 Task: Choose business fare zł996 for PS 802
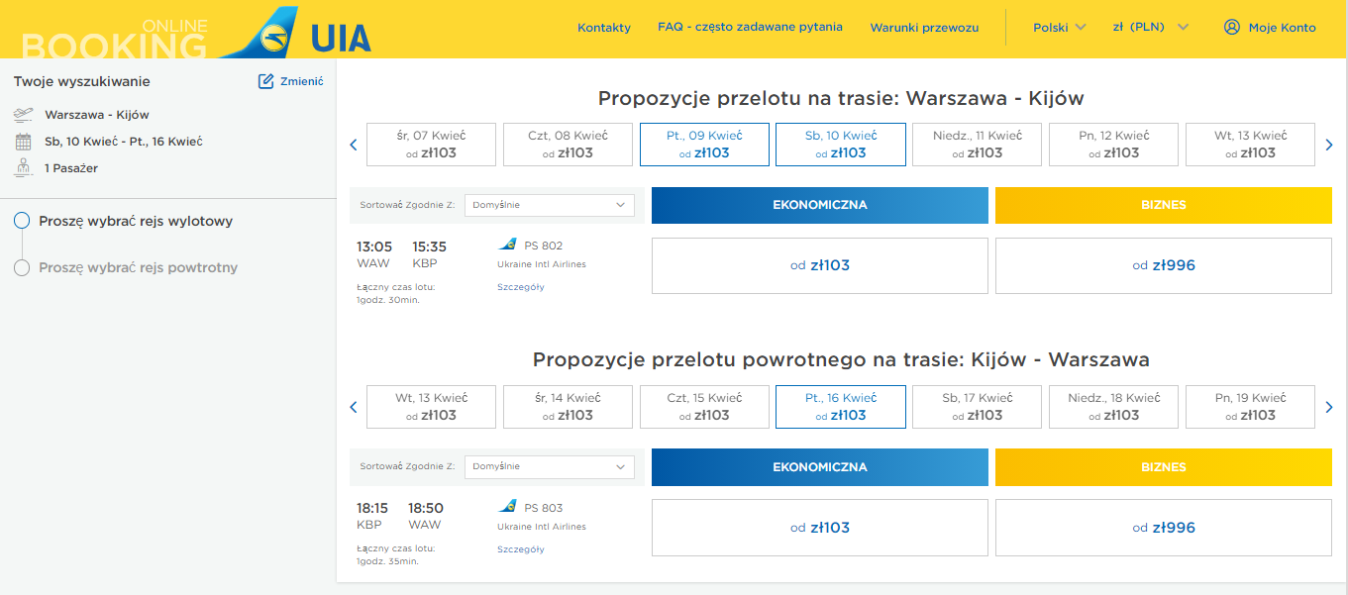coord(1164,265)
